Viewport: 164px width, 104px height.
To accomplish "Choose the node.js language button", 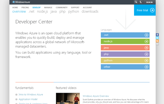I will [125, 41].
